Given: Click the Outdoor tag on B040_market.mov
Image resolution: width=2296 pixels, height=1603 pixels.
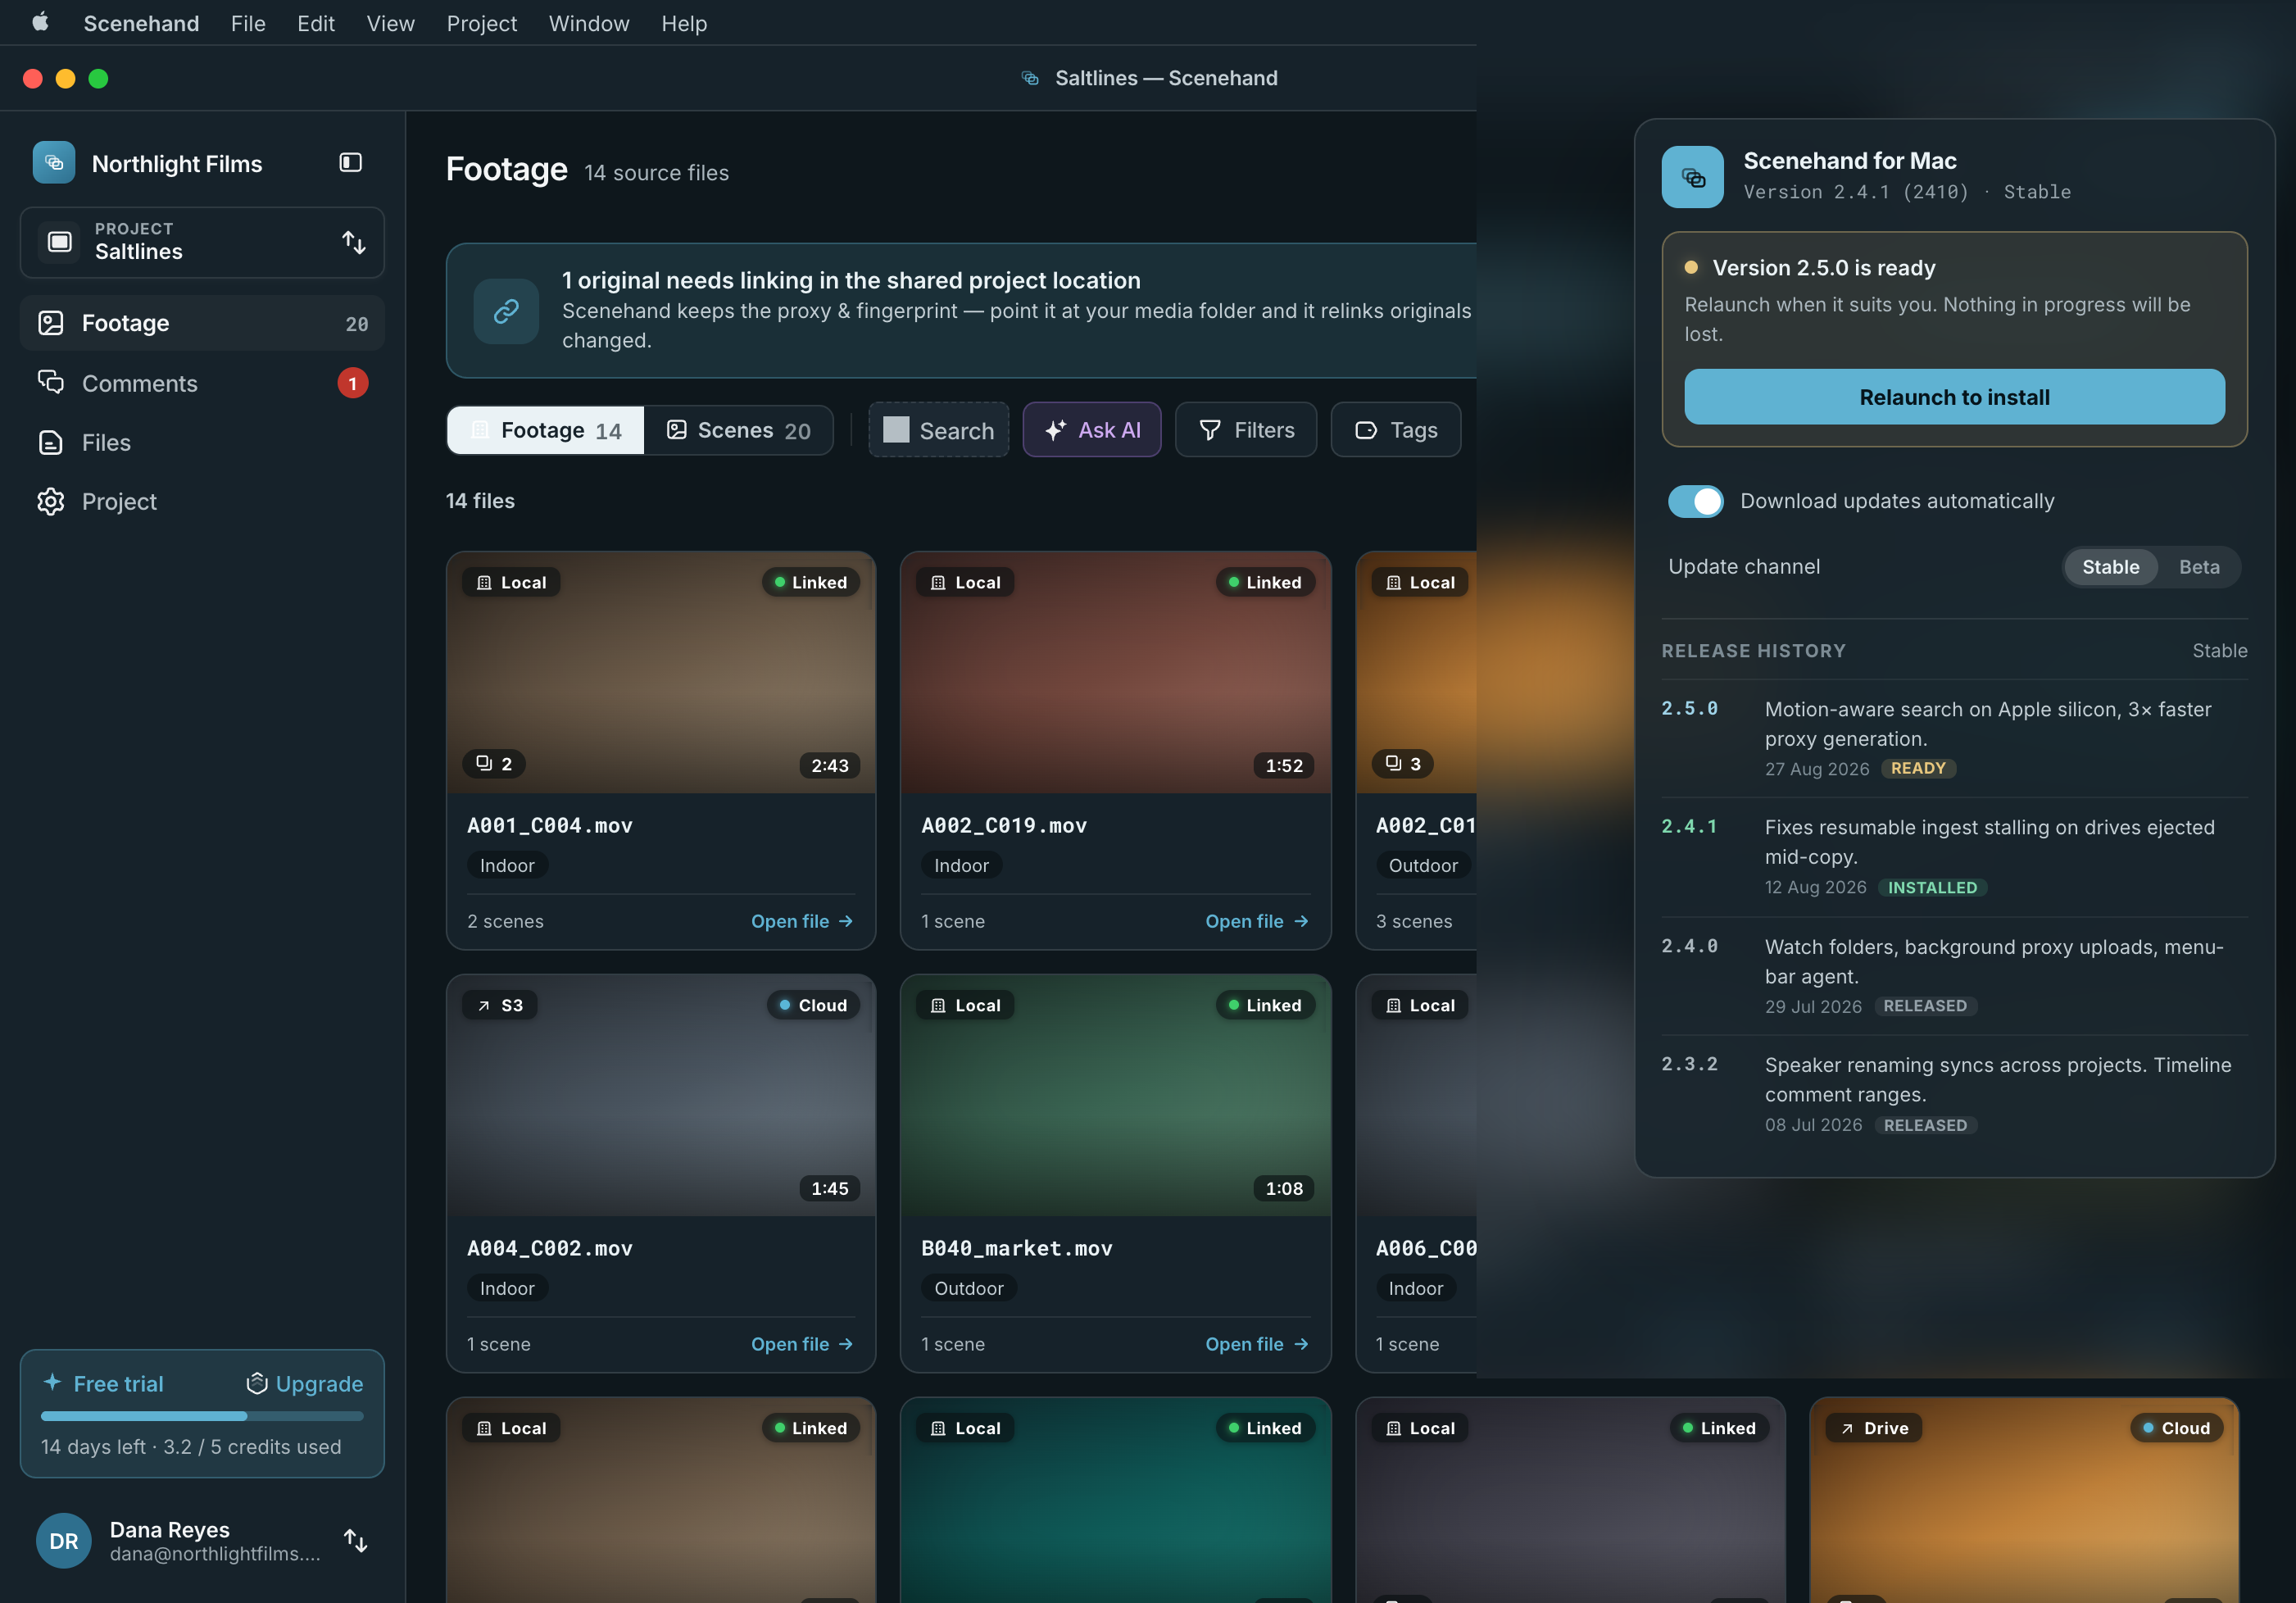Looking at the screenshot, I should tap(968, 1288).
